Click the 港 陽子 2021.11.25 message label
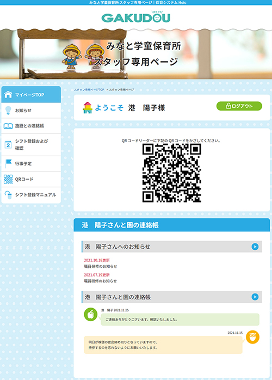 115,310
